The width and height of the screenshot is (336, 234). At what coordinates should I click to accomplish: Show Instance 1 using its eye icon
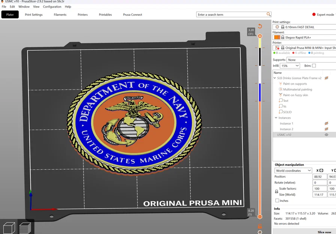(326, 123)
